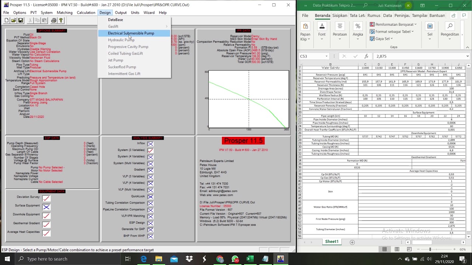Click the Save diskette icon in Prosper toolbar

(x=21, y=21)
